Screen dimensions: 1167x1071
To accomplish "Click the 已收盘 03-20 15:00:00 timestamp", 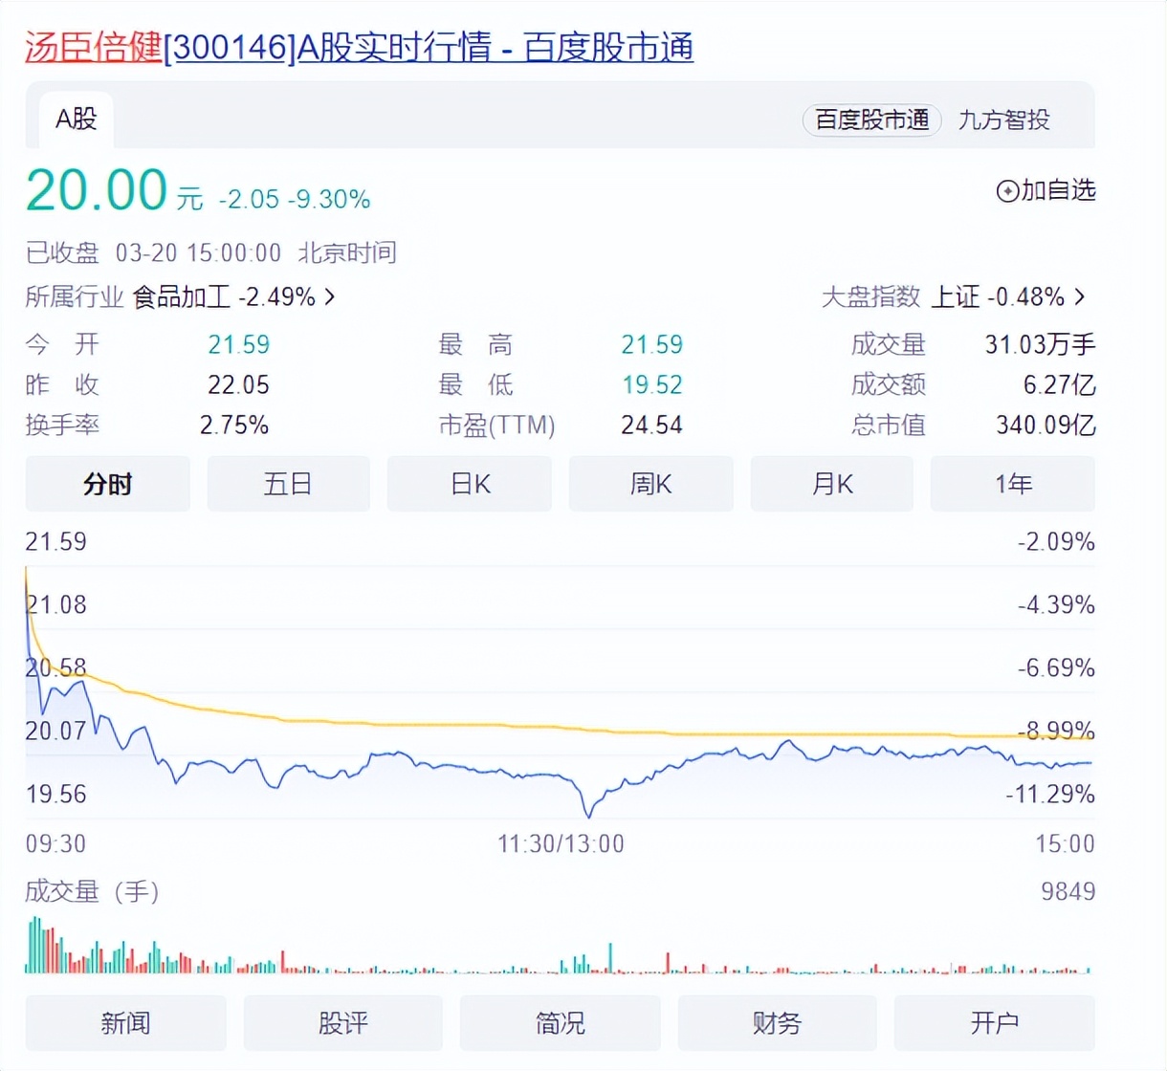I will 211,252.
